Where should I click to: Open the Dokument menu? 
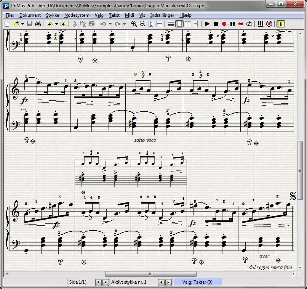coord(30,15)
